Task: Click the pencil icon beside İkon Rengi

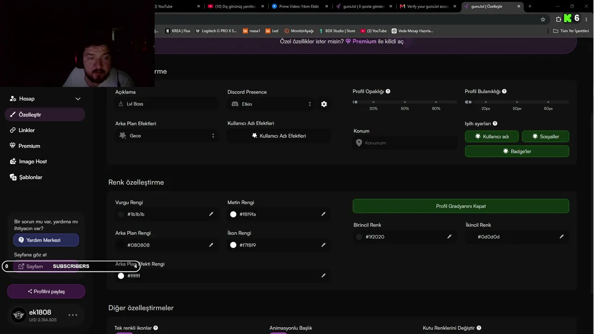Action: click(x=323, y=244)
